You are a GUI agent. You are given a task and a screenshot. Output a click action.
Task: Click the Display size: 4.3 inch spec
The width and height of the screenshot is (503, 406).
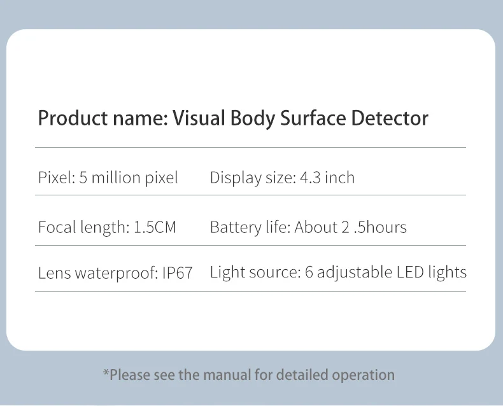282,178
